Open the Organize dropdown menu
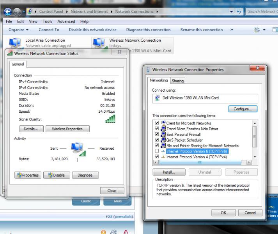278x234 pixels. tap(18, 30)
